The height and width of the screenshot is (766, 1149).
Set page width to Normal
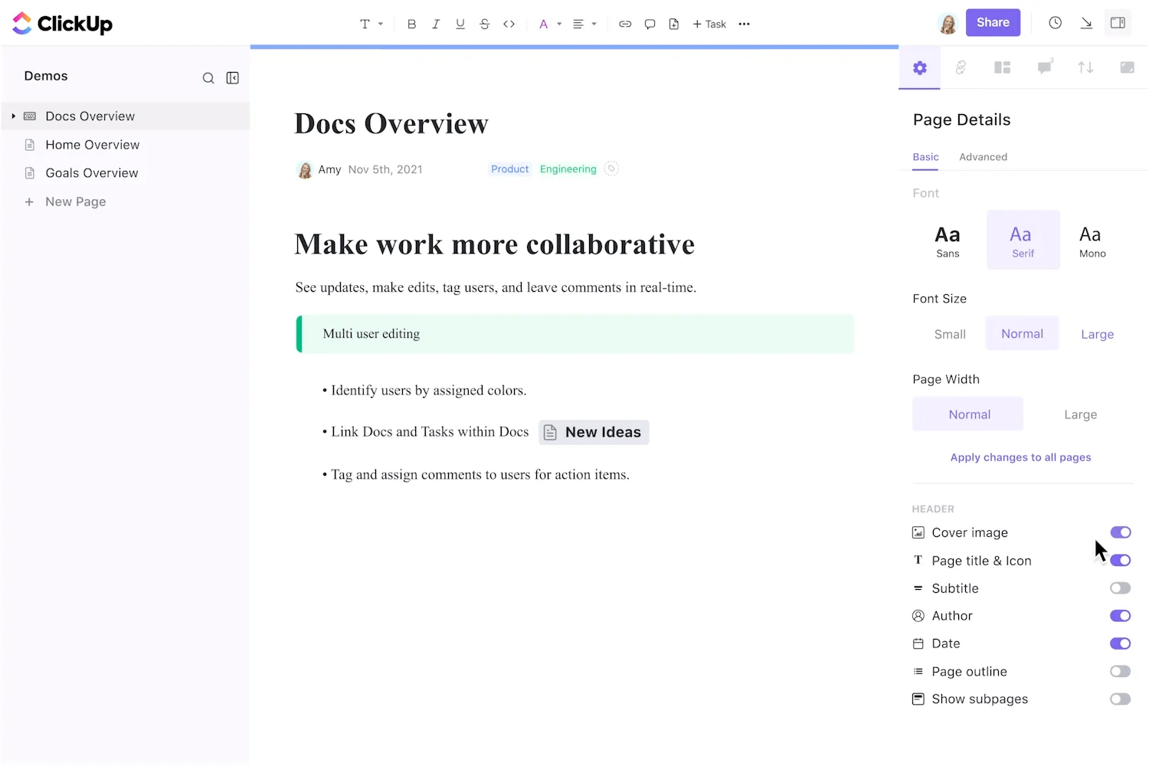[x=968, y=414]
